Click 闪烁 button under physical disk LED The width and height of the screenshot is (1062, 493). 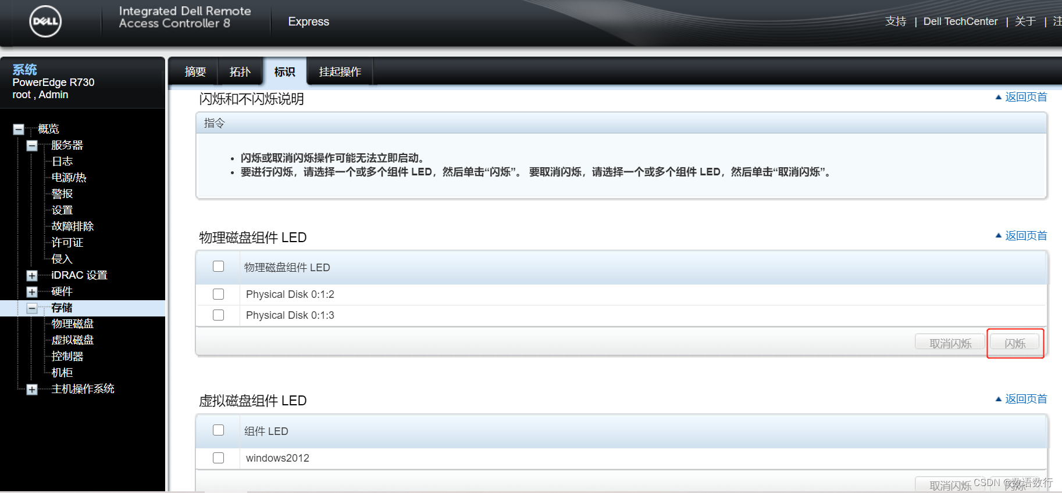pyautogui.click(x=1015, y=343)
